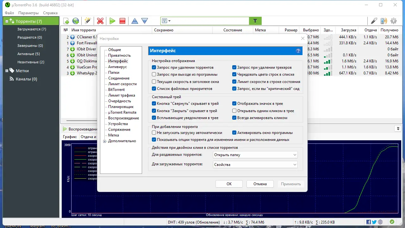Click the Move Down Queue arrow icon
Screen dimensions: 405x228
(145, 21)
